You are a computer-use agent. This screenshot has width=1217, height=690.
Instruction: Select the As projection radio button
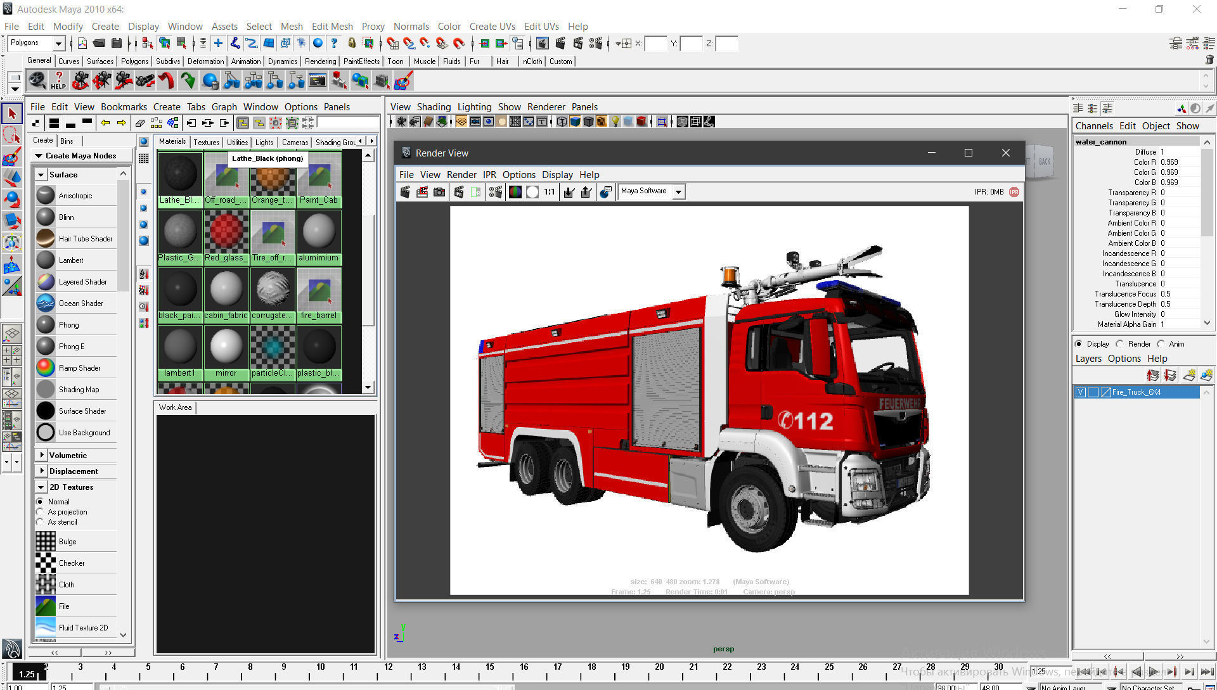coord(40,512)
